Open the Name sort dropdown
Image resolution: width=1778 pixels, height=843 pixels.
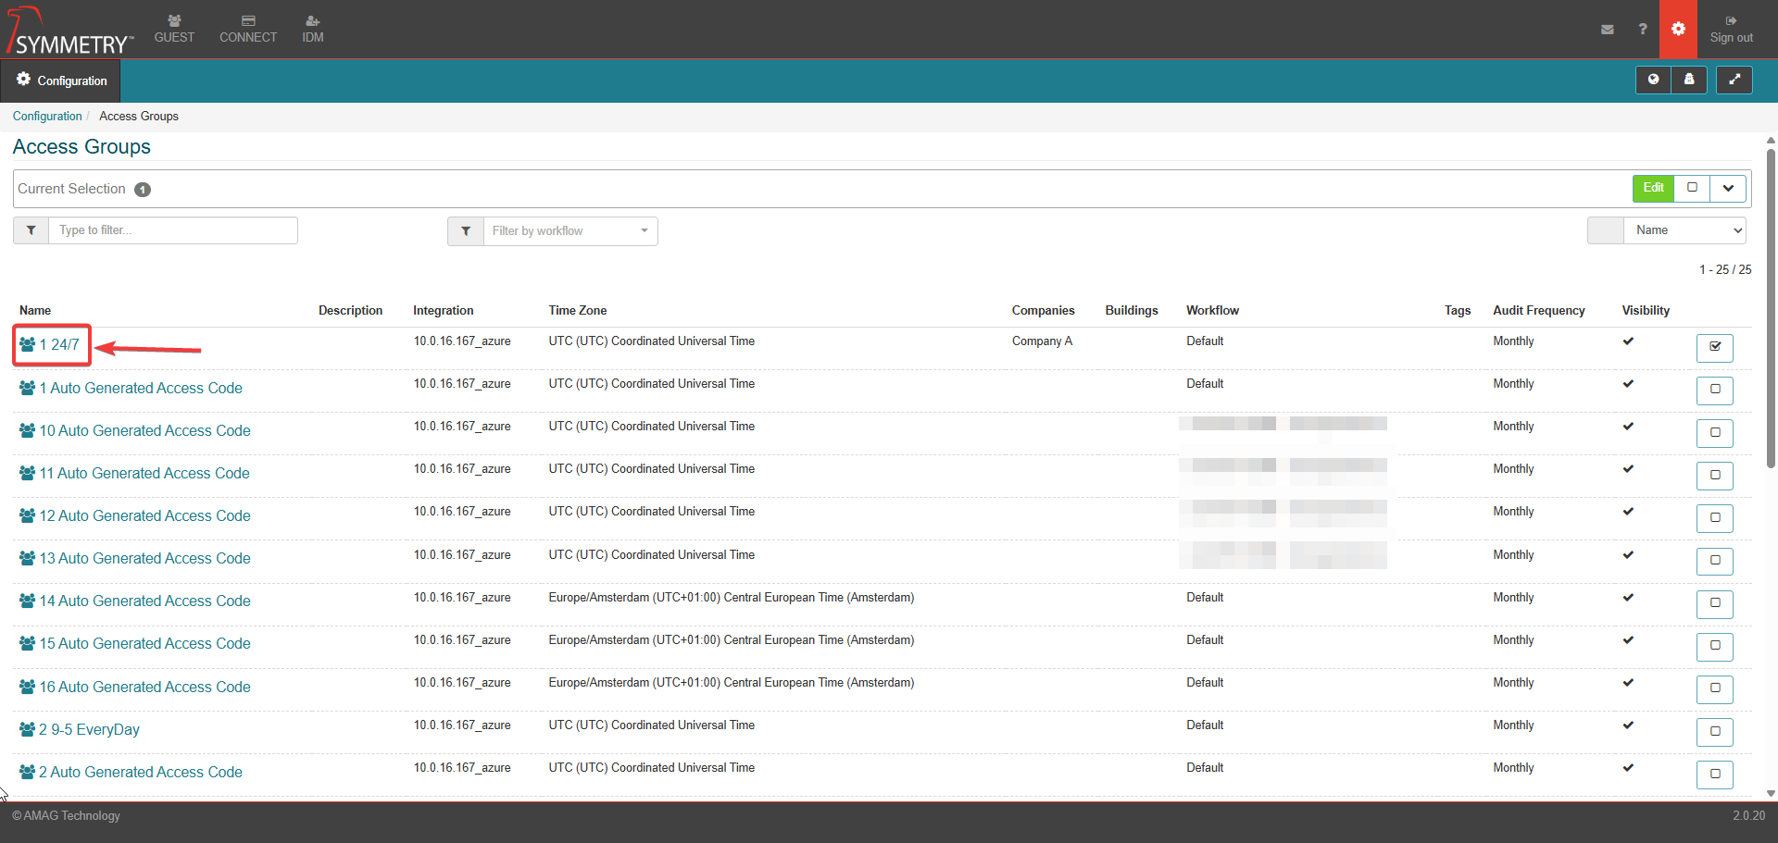1684,230
